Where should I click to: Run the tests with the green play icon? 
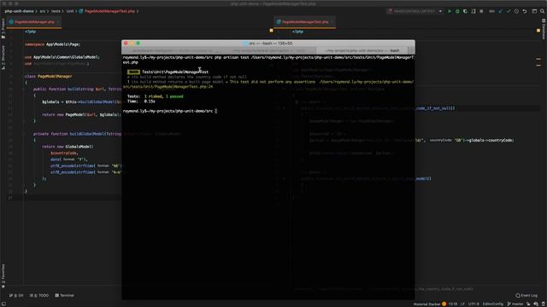(450, 11)
